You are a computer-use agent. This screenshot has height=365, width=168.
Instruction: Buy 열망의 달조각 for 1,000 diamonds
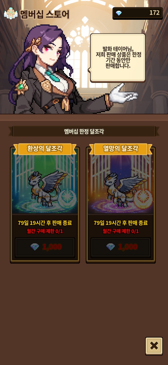(x=121, y=247)
